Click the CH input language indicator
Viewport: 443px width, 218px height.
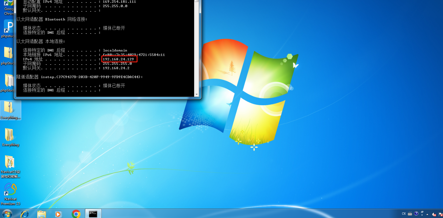pyautogui.click(x=404, y=214)
